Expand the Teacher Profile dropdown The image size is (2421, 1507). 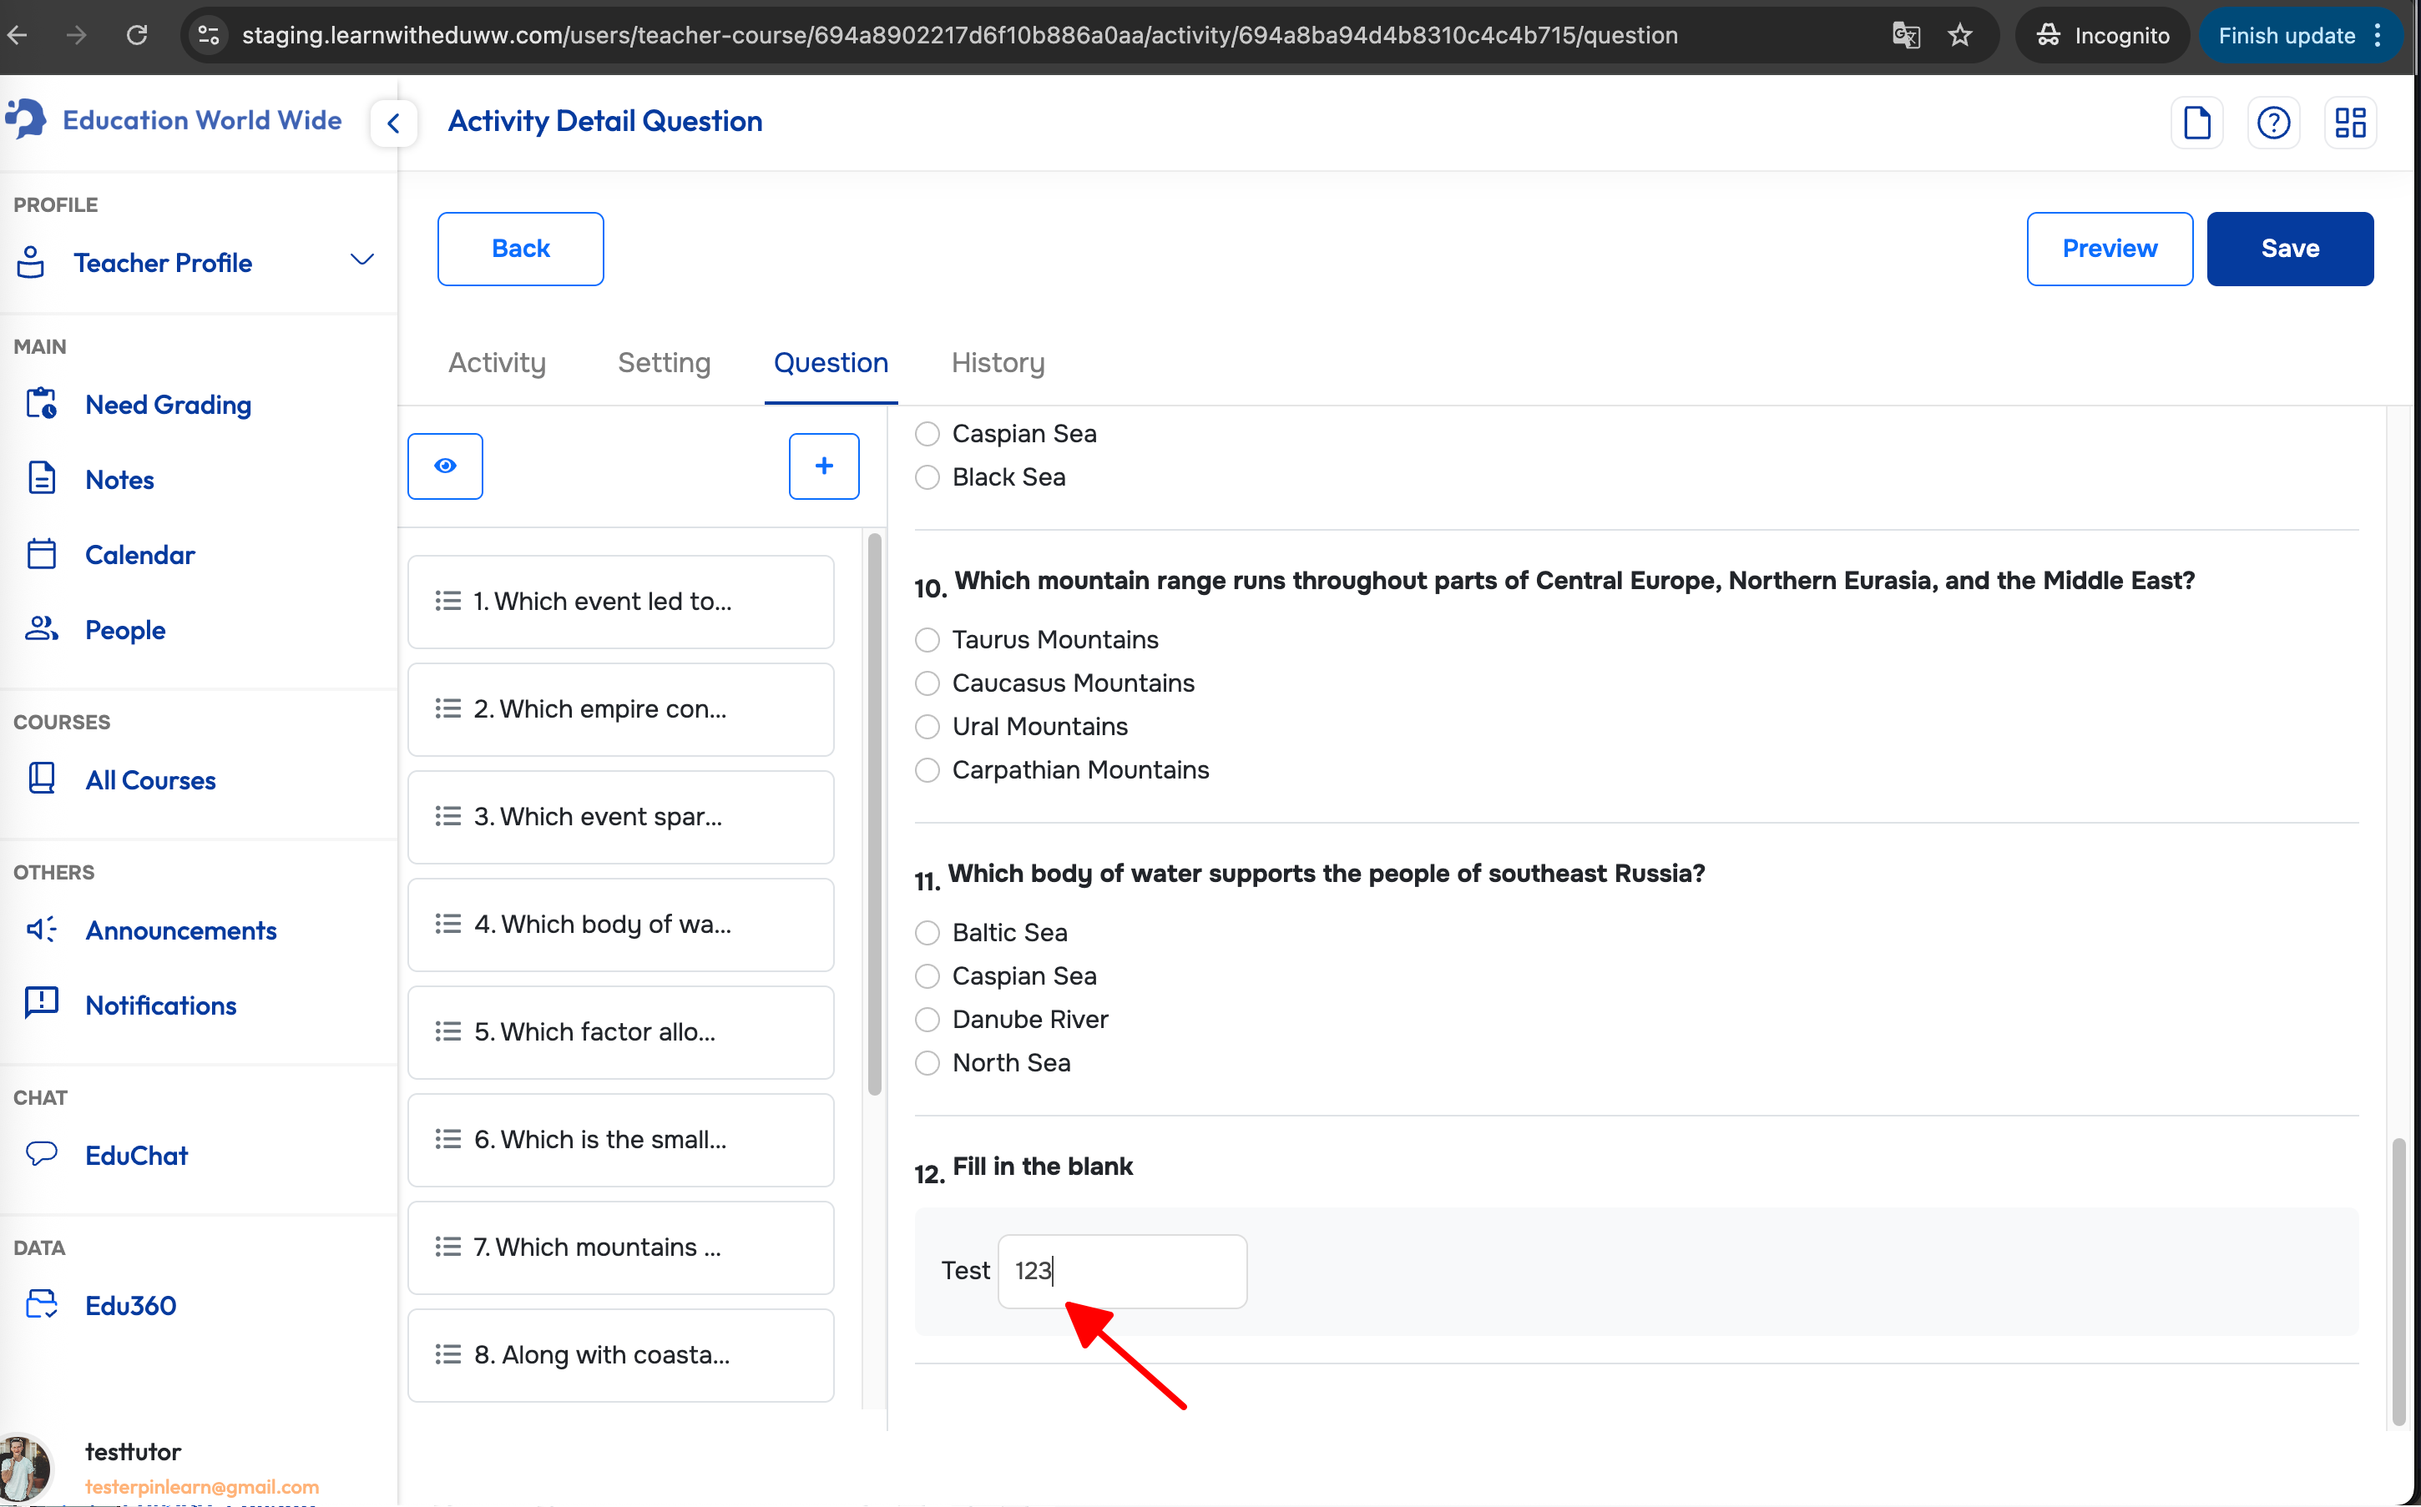point(361,261)
